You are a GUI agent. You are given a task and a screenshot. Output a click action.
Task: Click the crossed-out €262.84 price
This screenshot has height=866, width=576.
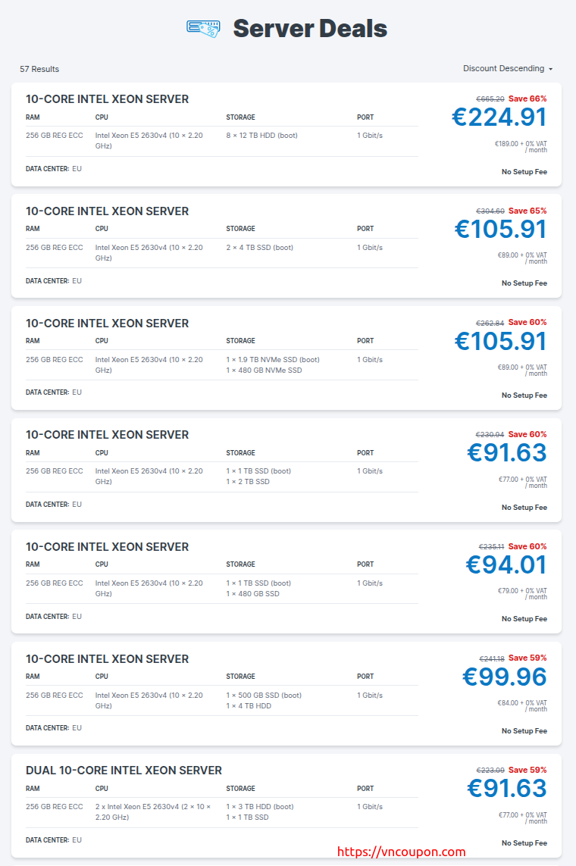[x=490, y=323]
